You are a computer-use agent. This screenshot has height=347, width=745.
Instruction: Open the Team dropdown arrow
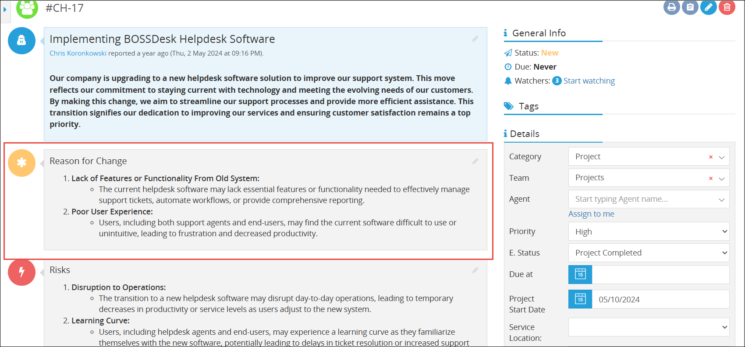(722, 179)
